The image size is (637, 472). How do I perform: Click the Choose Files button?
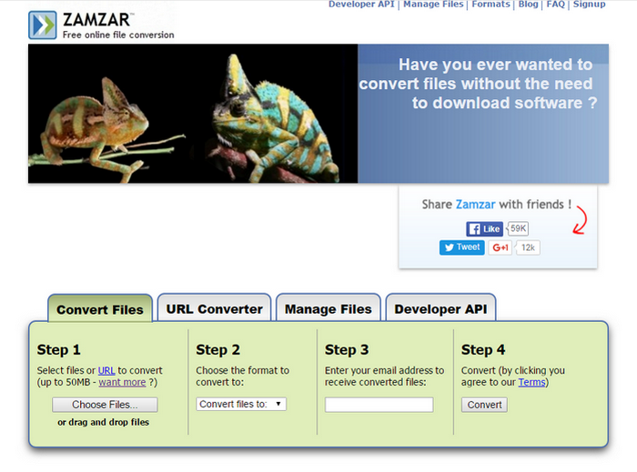[x=105, y=405]
